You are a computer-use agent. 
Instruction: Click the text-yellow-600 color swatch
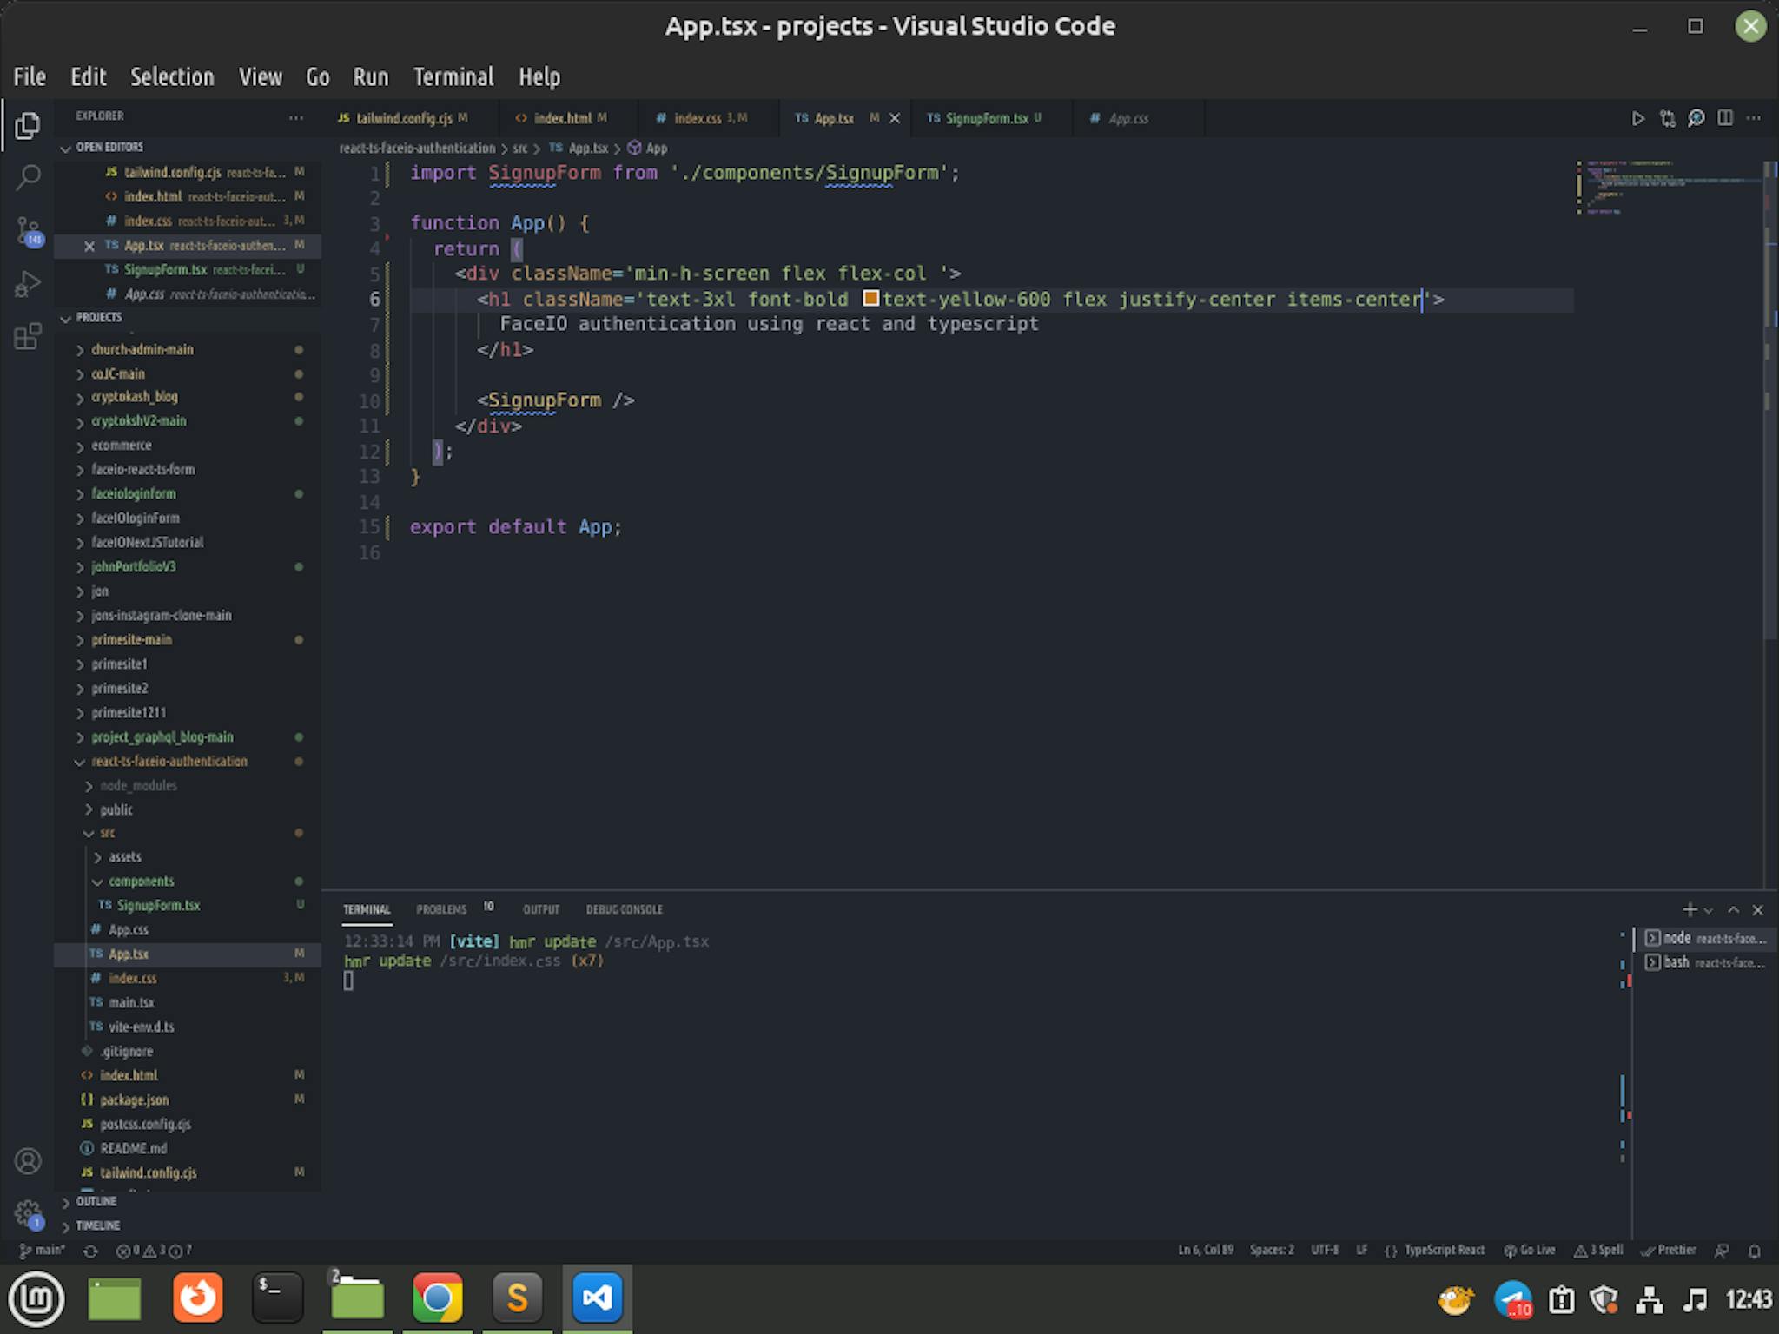[870, 299]
